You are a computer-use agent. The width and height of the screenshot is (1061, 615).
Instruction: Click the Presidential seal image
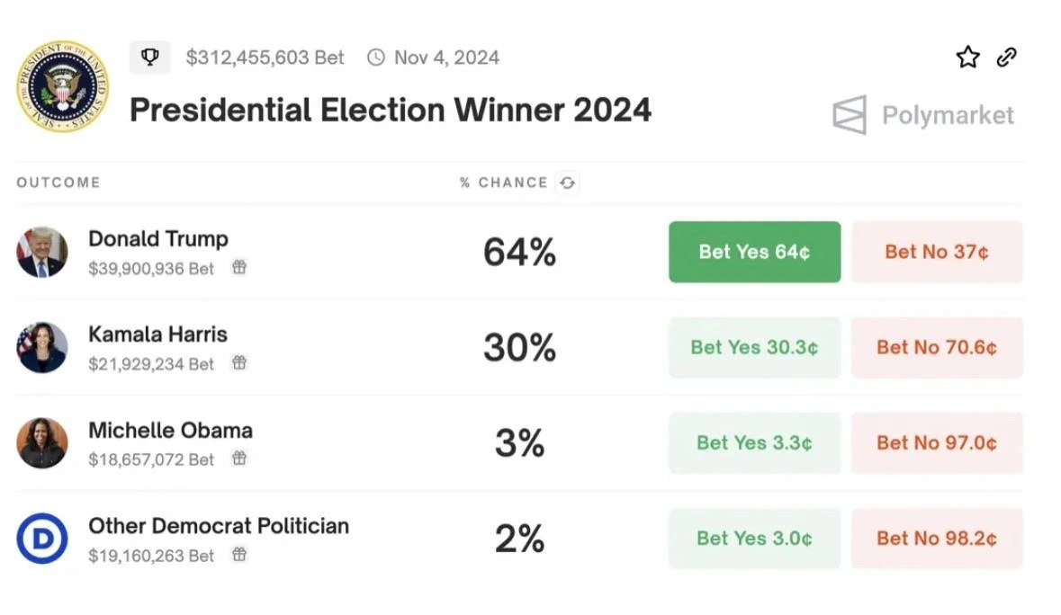pos(62,85)
